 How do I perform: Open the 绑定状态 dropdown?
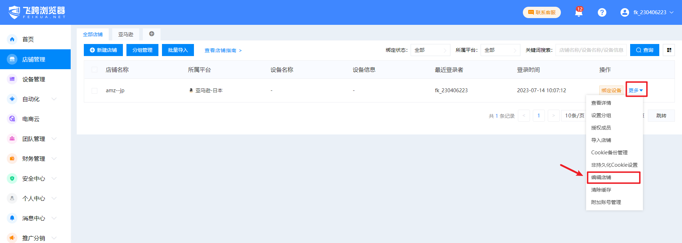coord(430,50)
